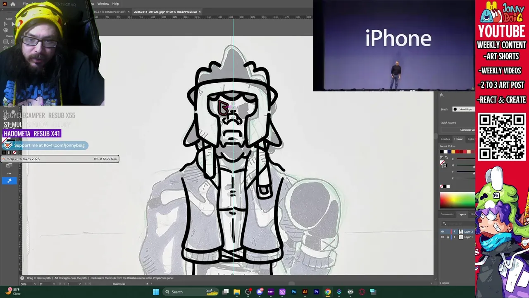The height and width of the screenshot is (298, 529).
Task: Toggle lock on Layer 1
Action: pos(448,237)
